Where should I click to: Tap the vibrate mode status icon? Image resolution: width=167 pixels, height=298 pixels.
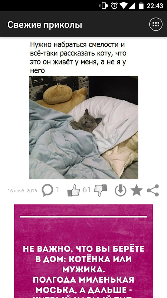(104, 6)
